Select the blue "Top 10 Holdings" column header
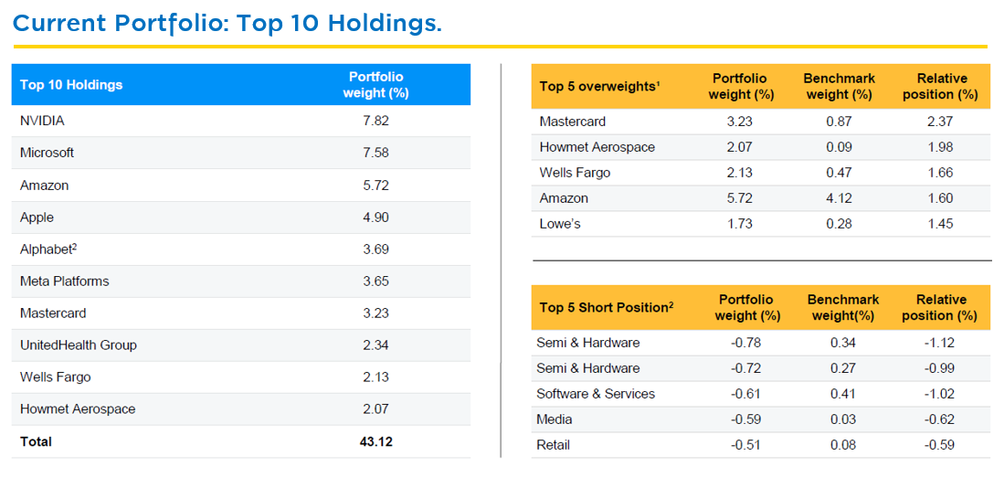 (71, 85)
